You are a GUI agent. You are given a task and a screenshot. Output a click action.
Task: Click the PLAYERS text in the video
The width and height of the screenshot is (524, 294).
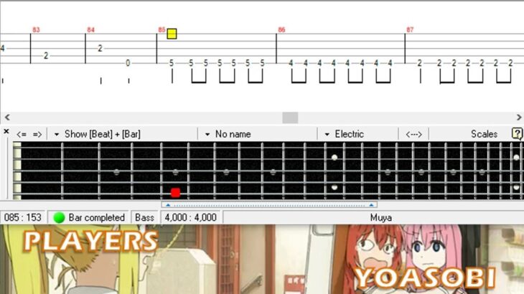point(91,241)
